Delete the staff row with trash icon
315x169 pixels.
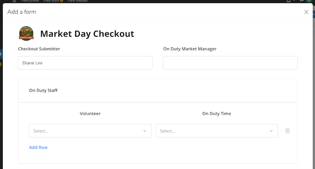pyautogui.click(x=287, y=131)
